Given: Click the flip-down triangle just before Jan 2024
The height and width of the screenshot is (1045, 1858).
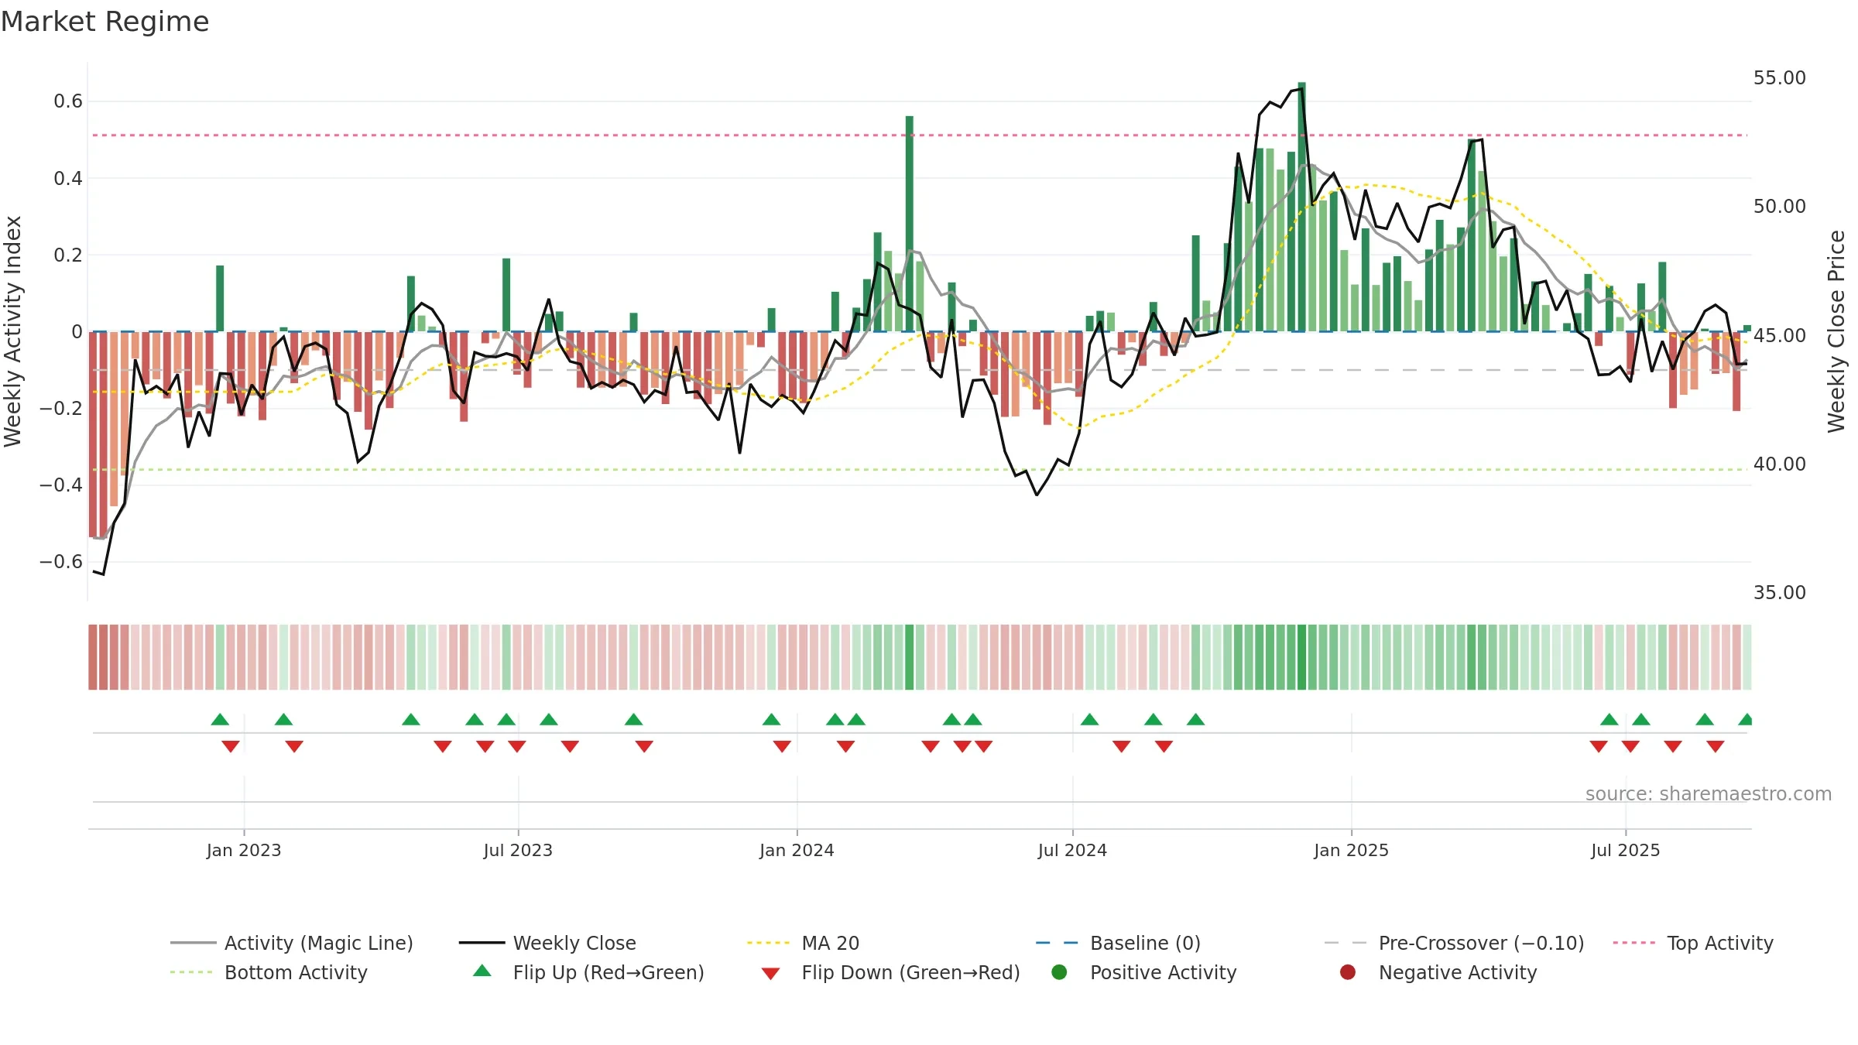Looking at the screenshot, I should tap(782, 746).
